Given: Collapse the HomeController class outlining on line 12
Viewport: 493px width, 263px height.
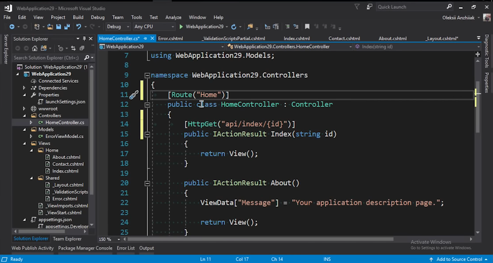Looking at the screenshot, I should (x=147, y=105).
